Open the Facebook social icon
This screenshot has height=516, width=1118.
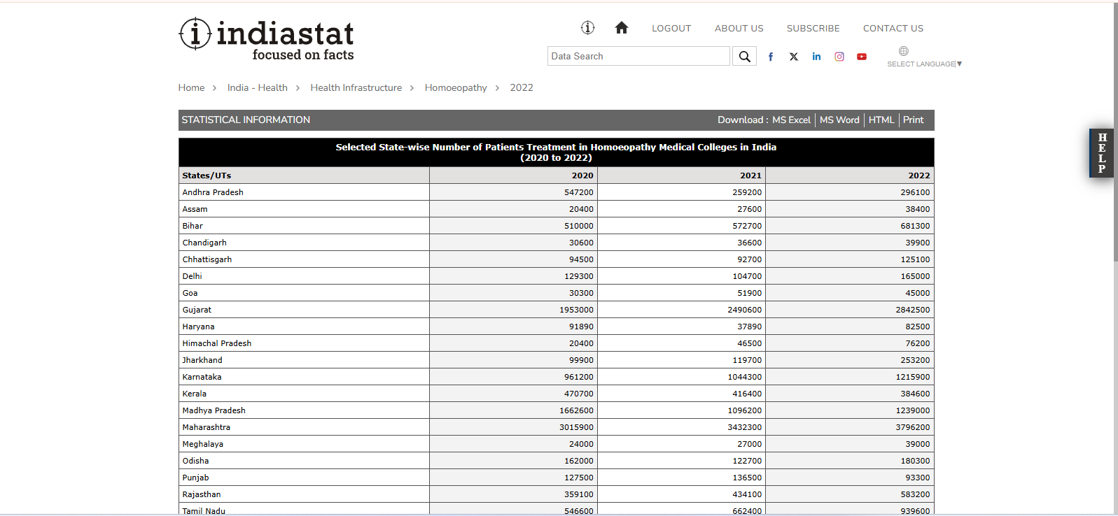point(771,57)
